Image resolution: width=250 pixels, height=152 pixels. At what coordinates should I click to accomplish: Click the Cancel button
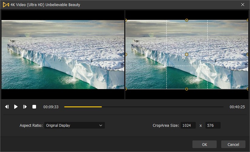(x=233, y=144)
